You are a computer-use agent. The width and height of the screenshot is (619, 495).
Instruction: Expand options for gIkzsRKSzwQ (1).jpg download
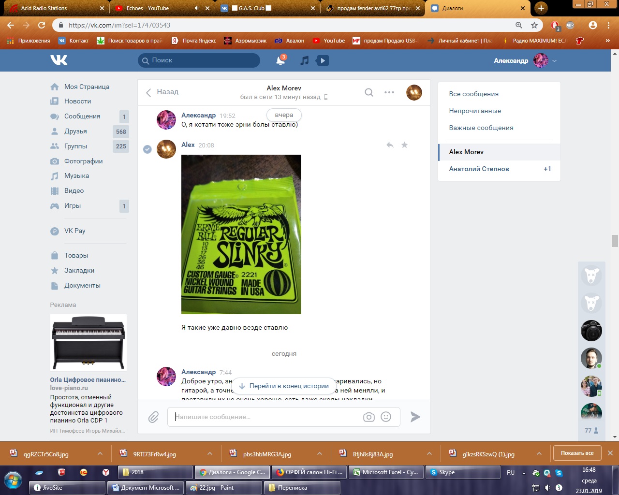tap(539, 454)
